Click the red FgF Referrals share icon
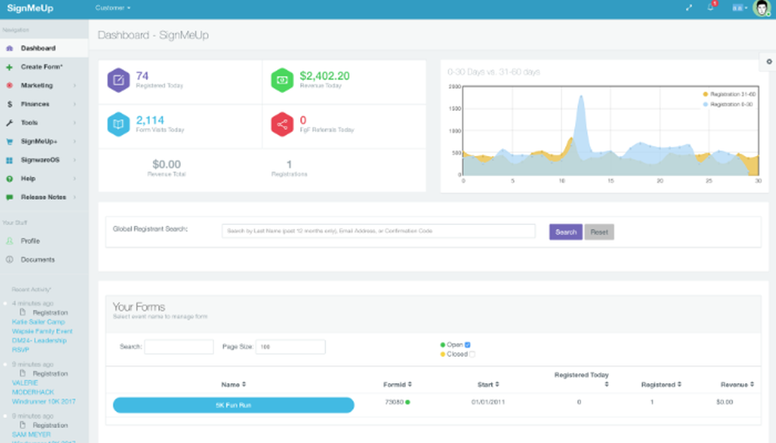 click(x=282, y=124)
